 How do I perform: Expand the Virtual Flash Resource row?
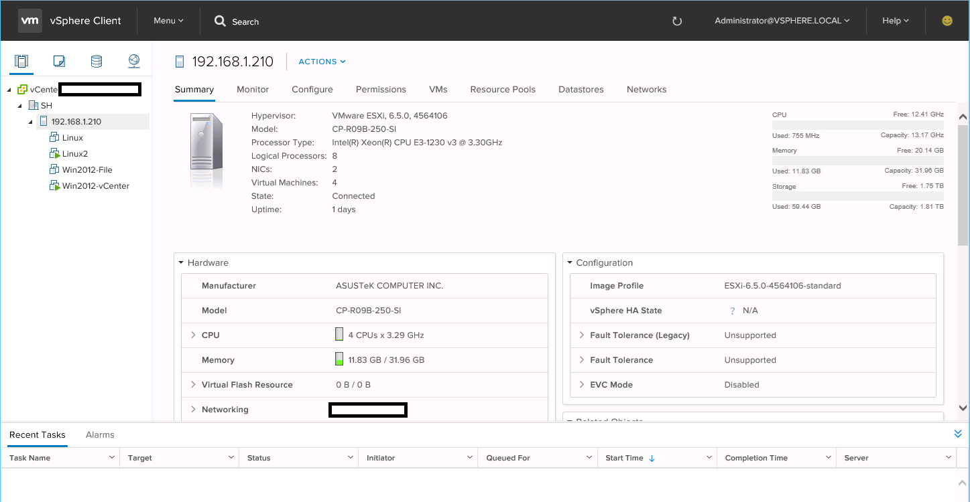tap(193, 384)
